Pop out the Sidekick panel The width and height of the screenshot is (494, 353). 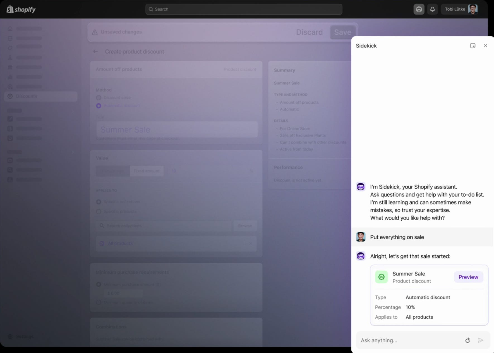tap(473, 46)
